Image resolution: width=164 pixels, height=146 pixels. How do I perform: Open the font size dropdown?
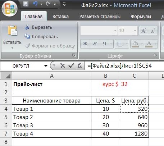tap(135, 31)
